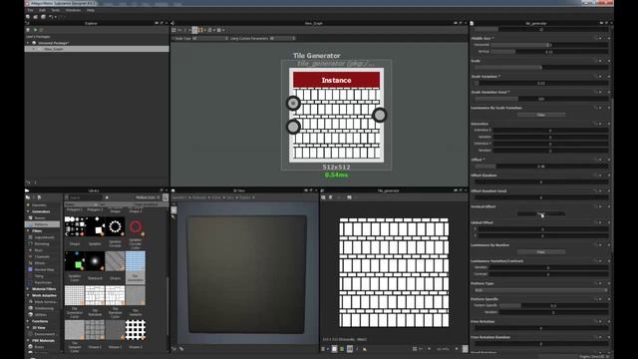Collapse the Filters category in Library
Screen dimensions: 638x359
tap(28, 230)
